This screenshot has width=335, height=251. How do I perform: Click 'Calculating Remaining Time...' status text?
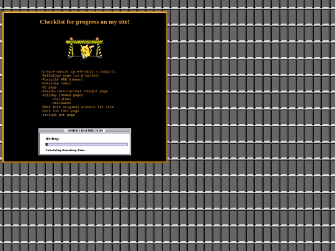click(x=66, y=150)
